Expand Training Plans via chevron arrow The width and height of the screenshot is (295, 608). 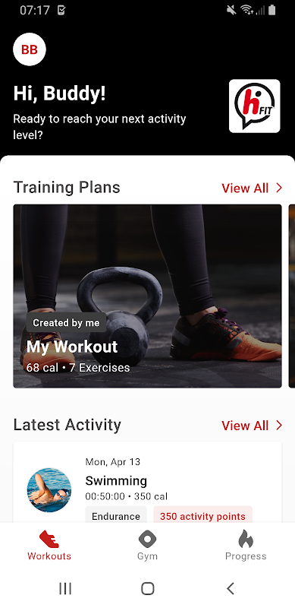(x=279, y=188)
